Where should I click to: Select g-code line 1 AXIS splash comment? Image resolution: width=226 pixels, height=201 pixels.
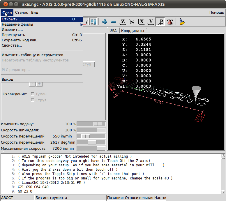(75, 156)
